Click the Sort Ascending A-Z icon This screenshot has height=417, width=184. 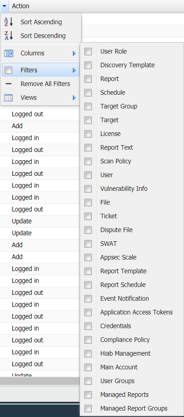(x=9, y=22)
